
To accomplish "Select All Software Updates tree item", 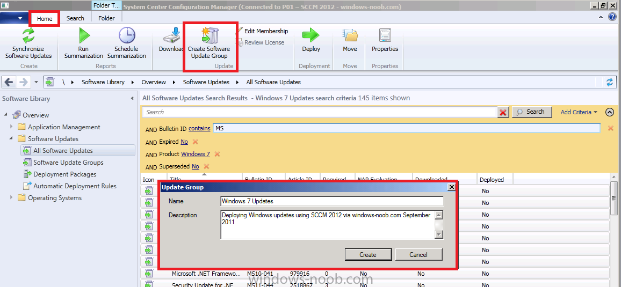I will (78, 151).
